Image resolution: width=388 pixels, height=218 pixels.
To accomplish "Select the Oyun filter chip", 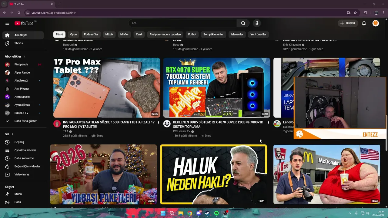I will point(73,35).
